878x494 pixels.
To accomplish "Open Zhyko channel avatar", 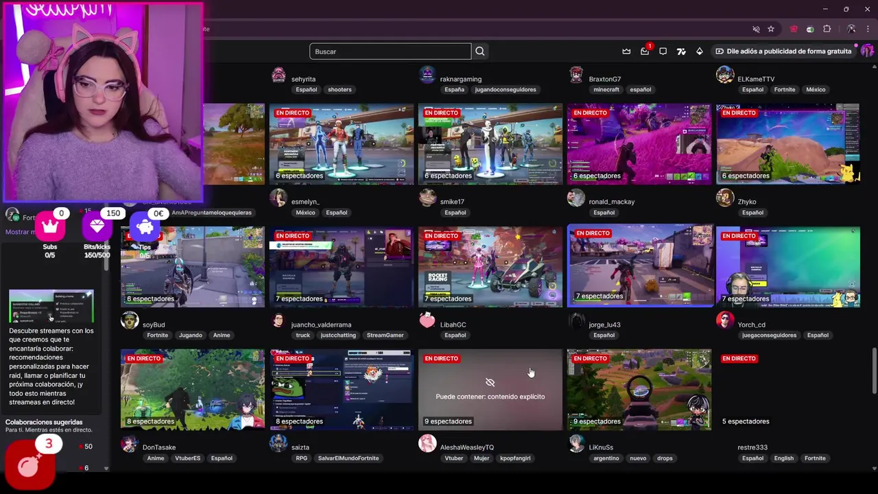I will pyautogui.click(x=725, y=198).
